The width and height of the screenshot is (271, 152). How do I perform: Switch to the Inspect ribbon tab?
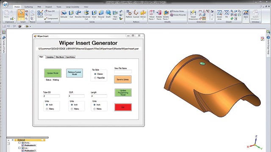48,7
